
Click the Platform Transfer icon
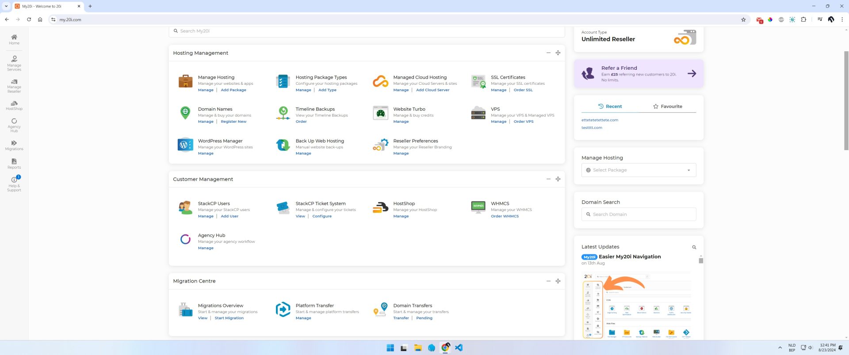pos(283,310)
